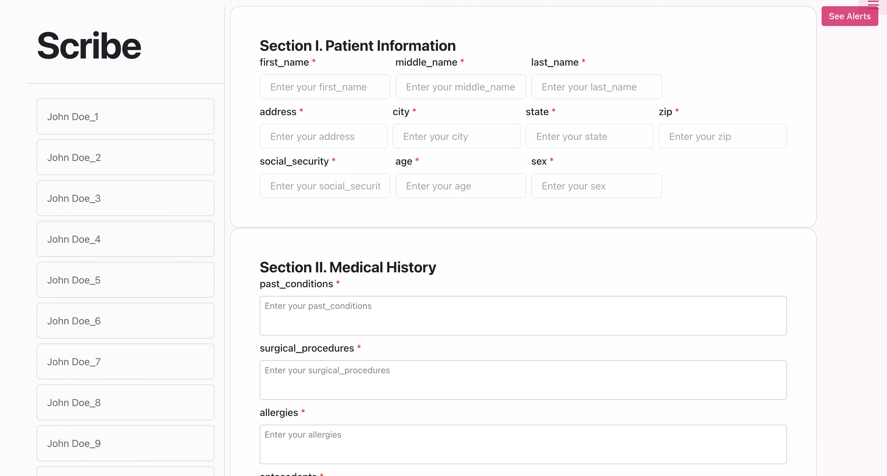Focus the zip input field
Image resolution: width=887 pixels, height=476 pixels.
point(722,136)
